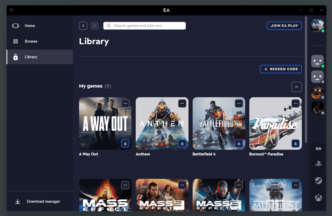The height and width of the screenshot is (216, 332).
Task: Click the A Way Out title text
Action: (89, 154)
